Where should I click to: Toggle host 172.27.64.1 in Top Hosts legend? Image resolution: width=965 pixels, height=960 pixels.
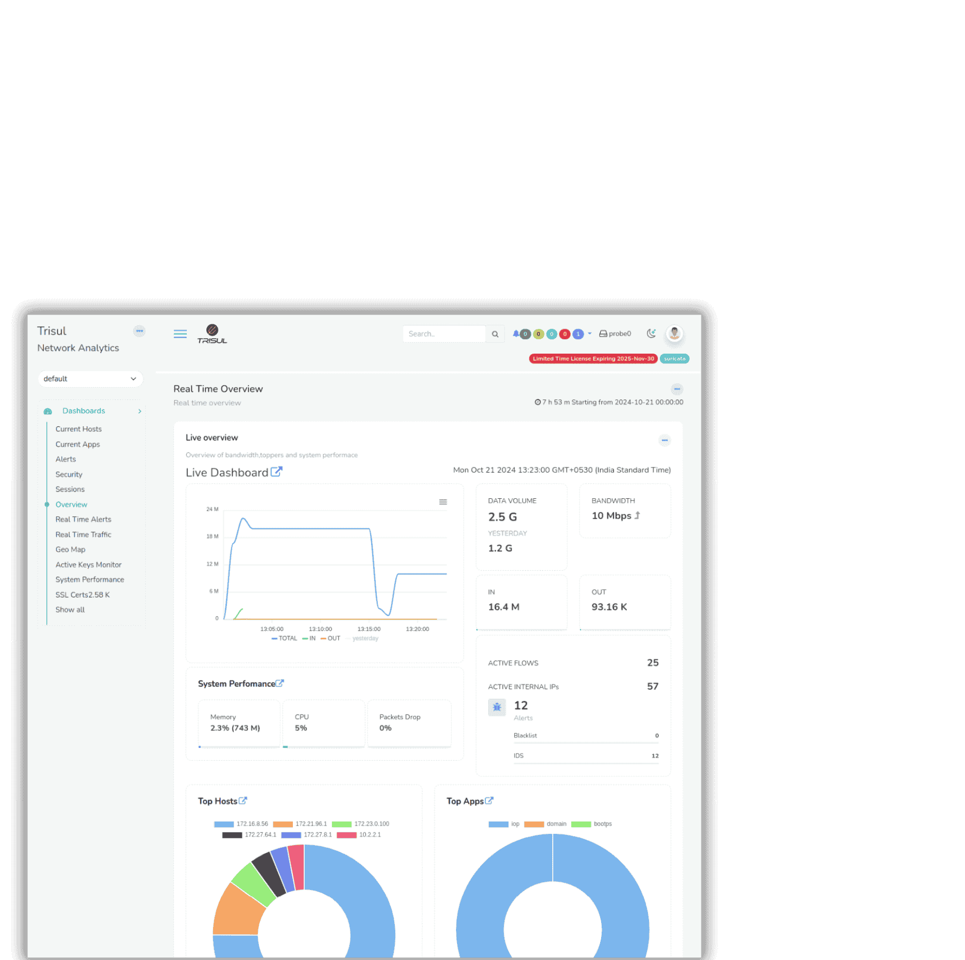click(249, 834)
